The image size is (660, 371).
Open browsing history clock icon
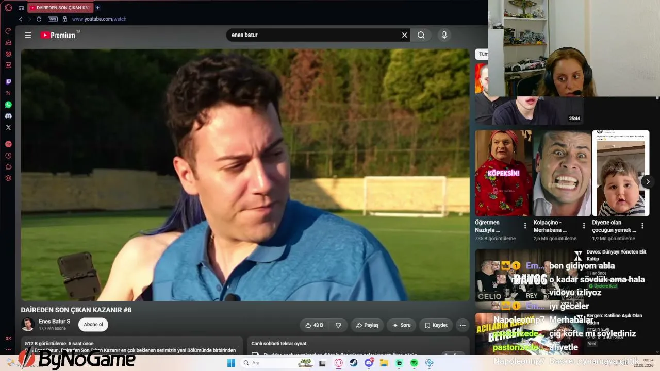tap(8, 156)
